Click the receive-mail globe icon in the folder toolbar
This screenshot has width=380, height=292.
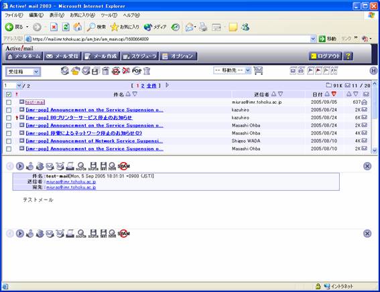[x=64, y=71]
